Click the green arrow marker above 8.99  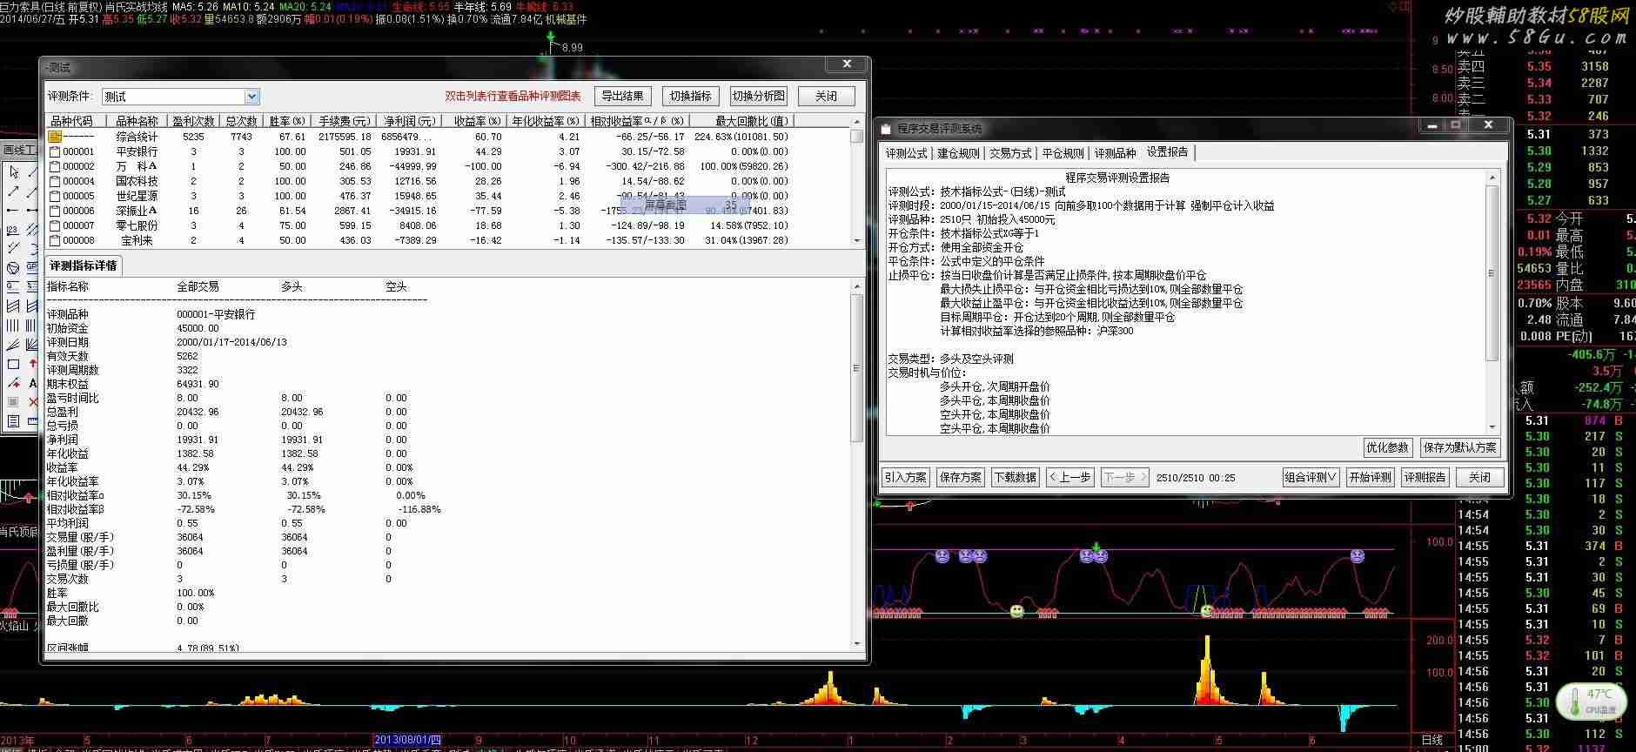(551, 37)
